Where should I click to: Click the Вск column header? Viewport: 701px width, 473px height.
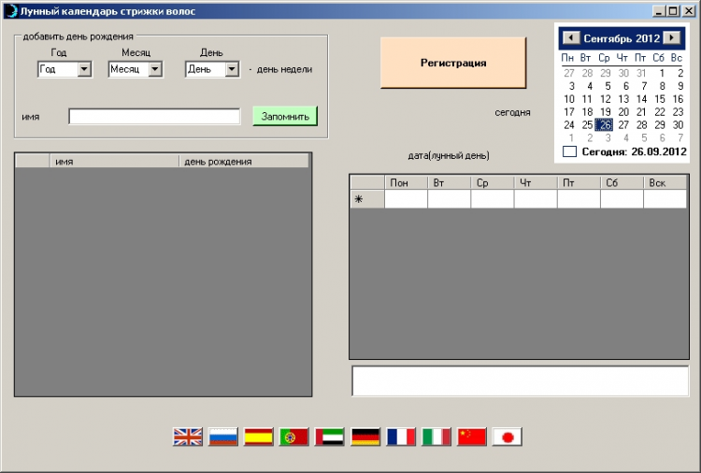click(x=665, y=182)
